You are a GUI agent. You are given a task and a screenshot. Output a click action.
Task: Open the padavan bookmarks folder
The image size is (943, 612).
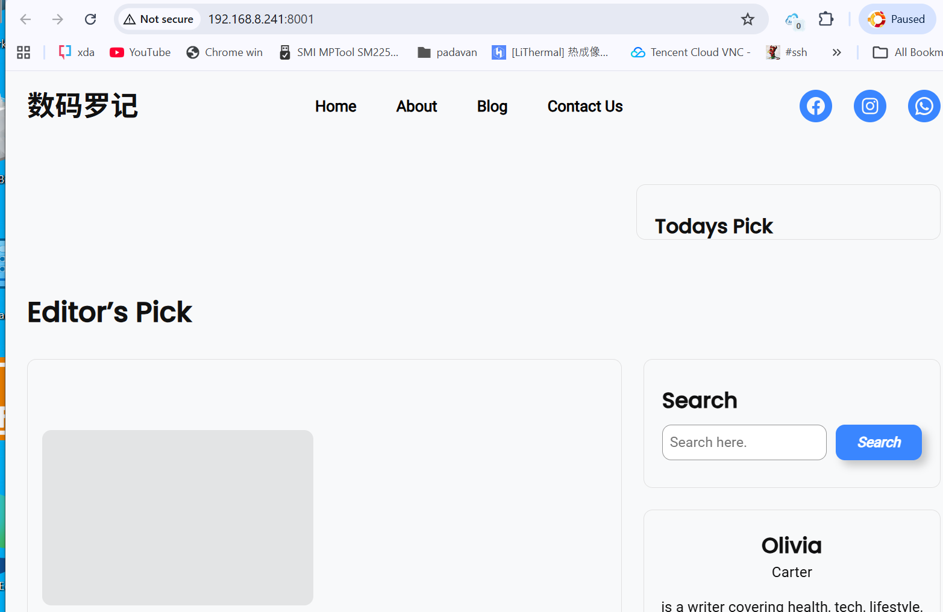click(446, 52)
